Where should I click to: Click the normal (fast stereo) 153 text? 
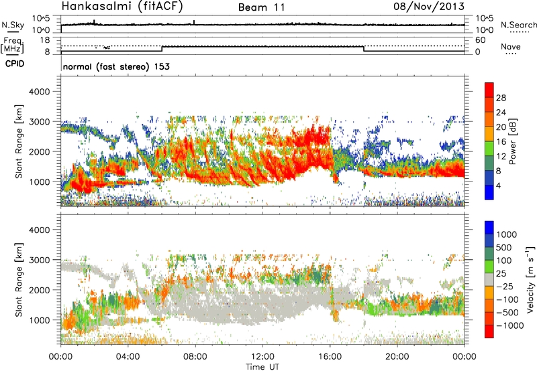tap(116, 66)
